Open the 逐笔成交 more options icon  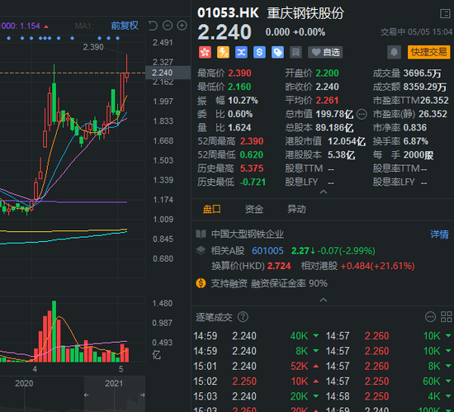[x=430, y=317]
